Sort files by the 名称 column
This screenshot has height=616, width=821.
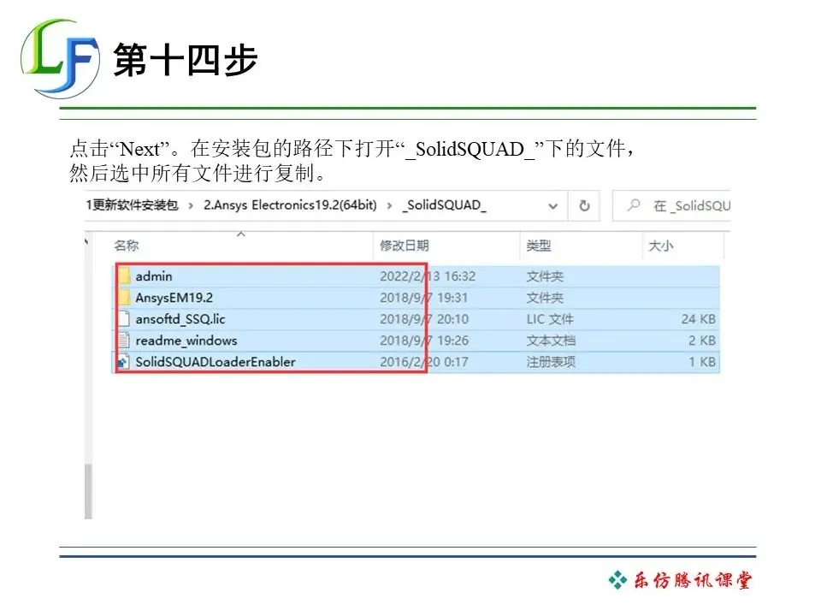[x=127, y=246]
